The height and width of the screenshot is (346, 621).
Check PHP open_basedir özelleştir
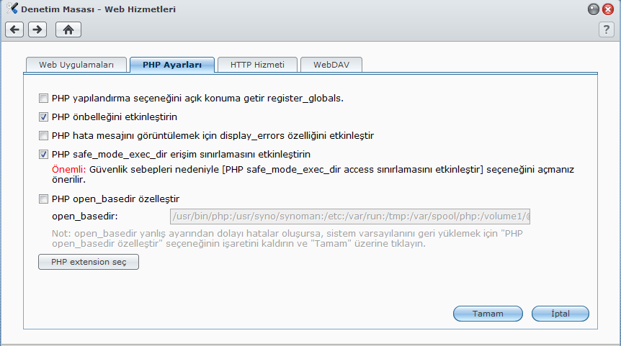coord(44,199)
